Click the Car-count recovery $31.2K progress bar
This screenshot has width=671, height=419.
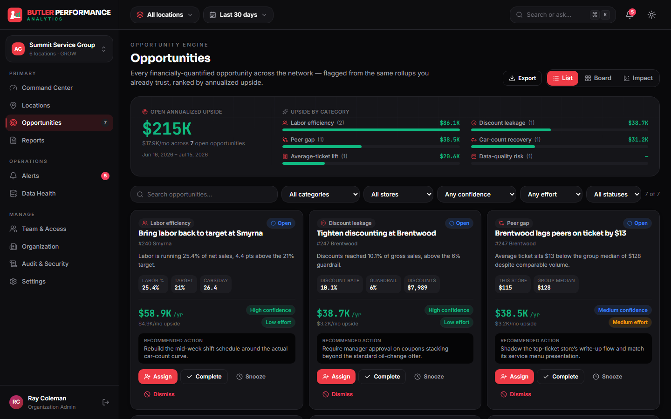560,147
